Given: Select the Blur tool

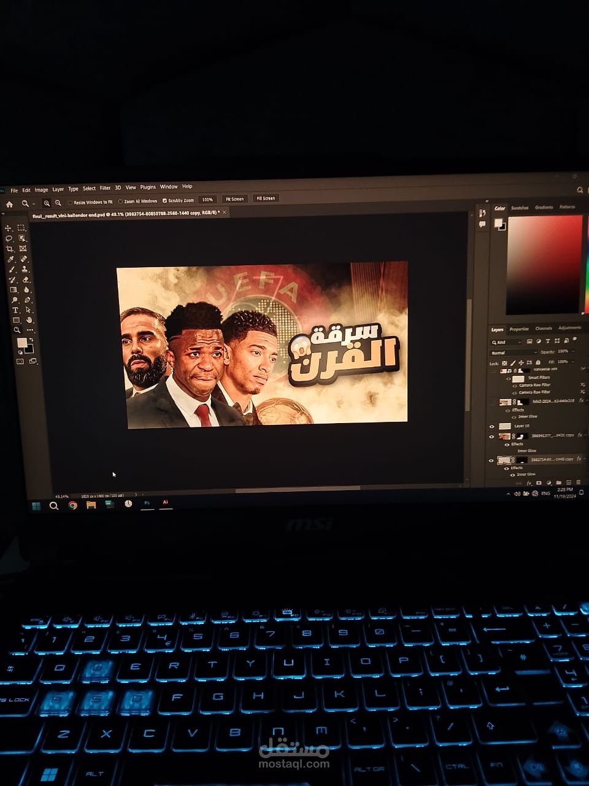Looking at the screenshot, I should pos(26,290).
